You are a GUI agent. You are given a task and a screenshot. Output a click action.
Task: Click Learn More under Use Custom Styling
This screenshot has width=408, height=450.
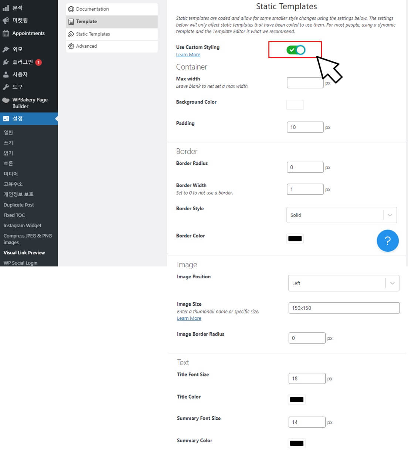(x=188, y=55)
